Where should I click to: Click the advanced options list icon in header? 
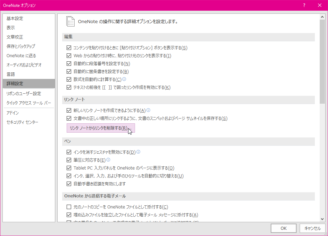coord(70,21)
